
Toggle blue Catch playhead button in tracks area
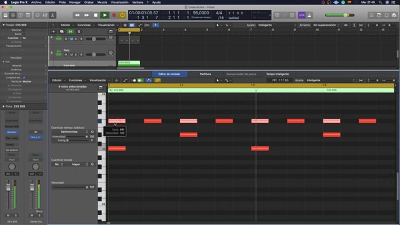coord(156,25)
